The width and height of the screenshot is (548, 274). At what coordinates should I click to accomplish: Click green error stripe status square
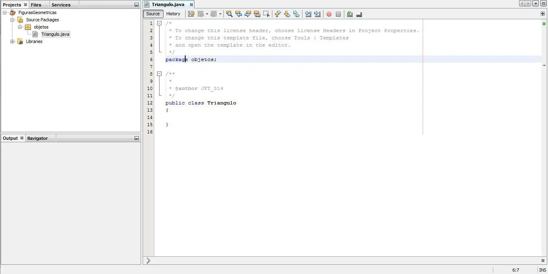click(x=544, y=24)
